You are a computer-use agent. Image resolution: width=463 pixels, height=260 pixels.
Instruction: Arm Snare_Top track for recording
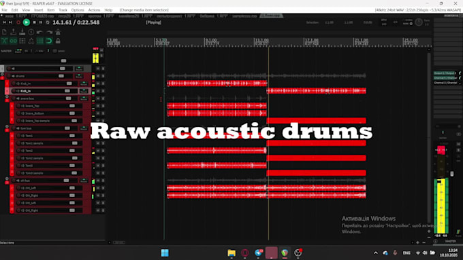point(18,106)
